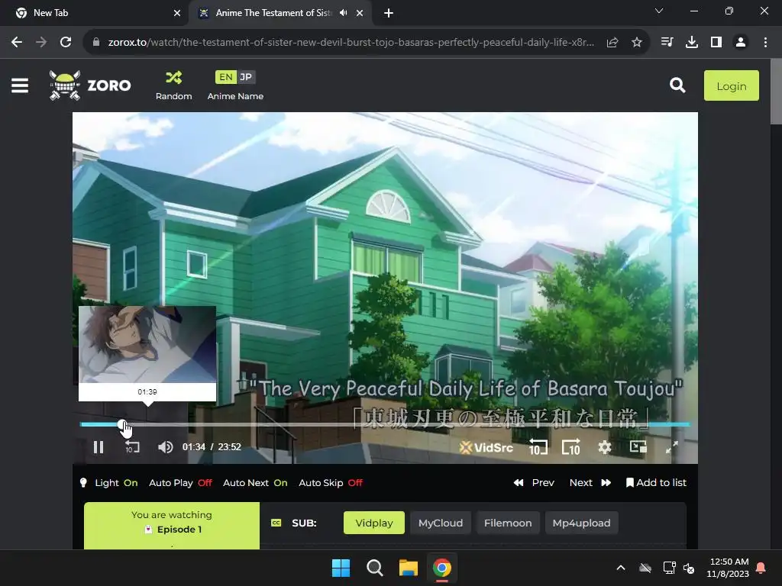This screenshot has width=782, height=586.
Task: Open a new browser tab
Action: (x=389, y=13)
